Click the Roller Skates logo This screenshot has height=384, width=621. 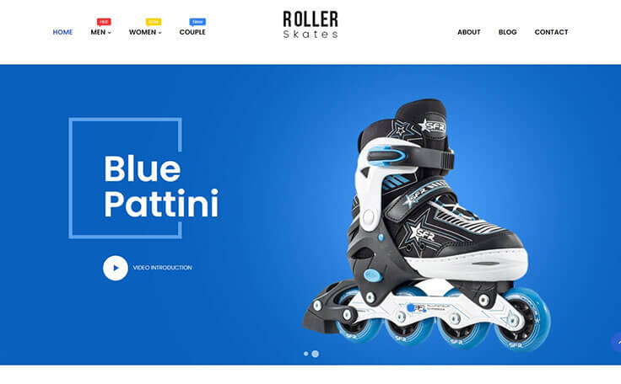pos(310,24)
